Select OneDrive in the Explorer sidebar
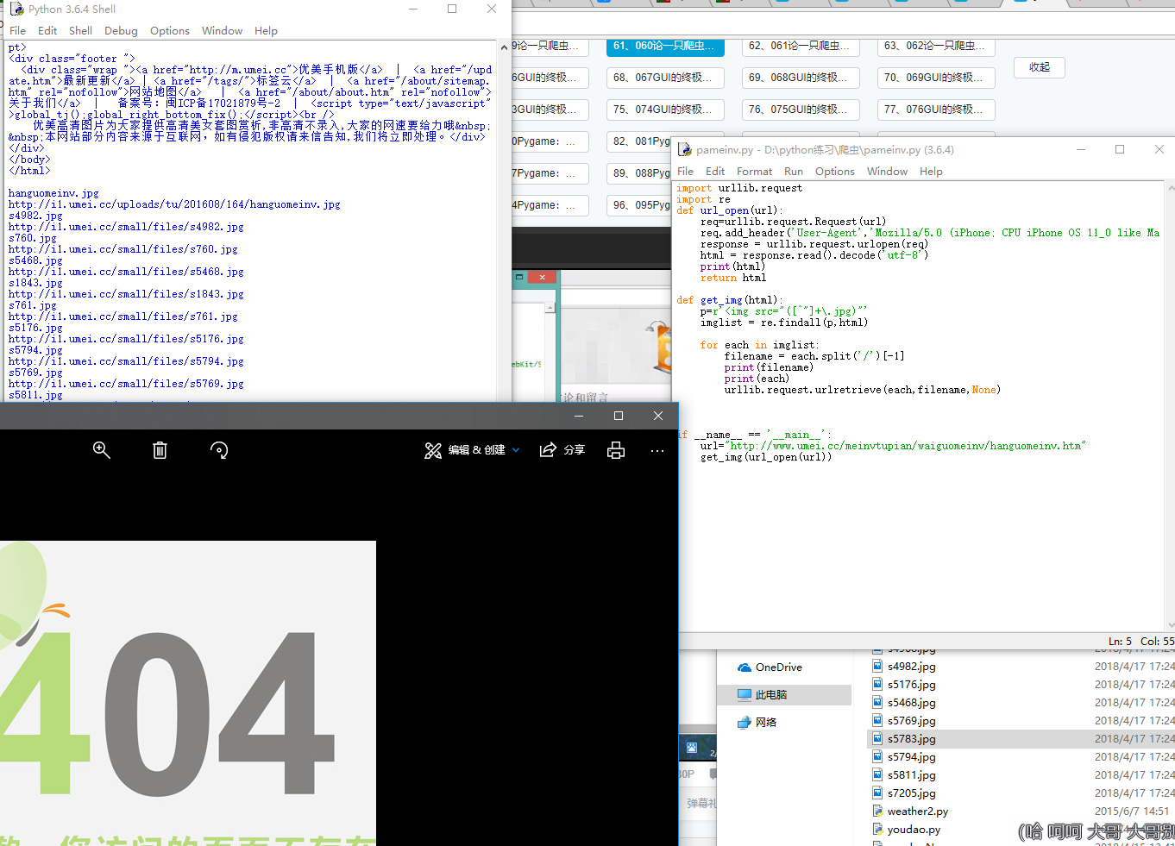Viewport: 1175px width, 846px height. (778, 667)
